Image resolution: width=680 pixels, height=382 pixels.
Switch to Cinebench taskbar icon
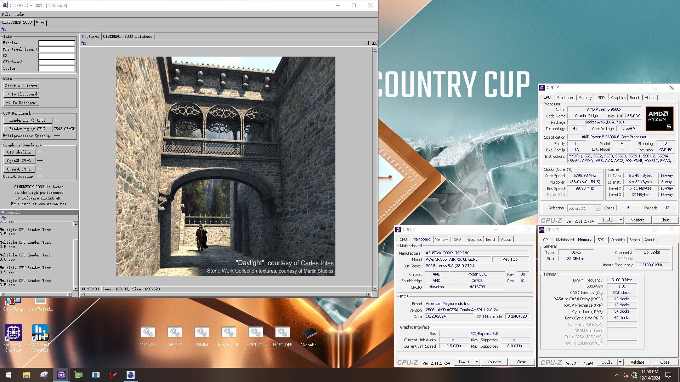(131, 375)
